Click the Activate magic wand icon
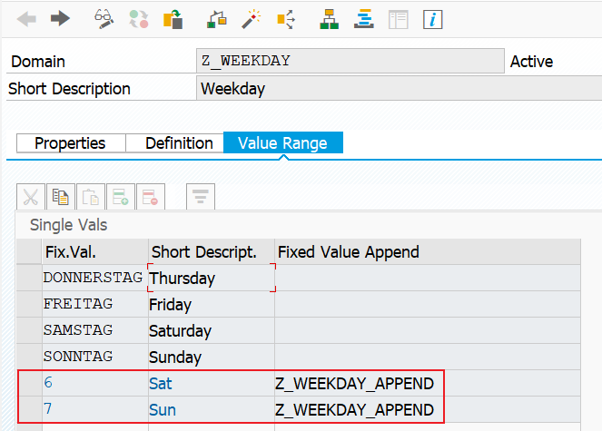The width and height of the screenshot is (602, 431). tap(252, 19)
